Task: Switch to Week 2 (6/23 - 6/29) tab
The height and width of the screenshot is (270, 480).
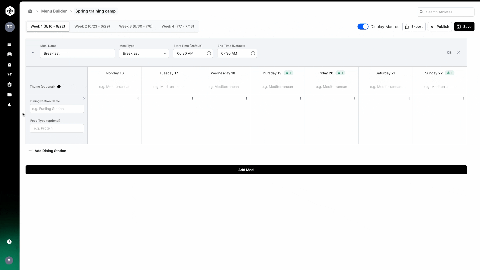Action: (x=92, y=26)
